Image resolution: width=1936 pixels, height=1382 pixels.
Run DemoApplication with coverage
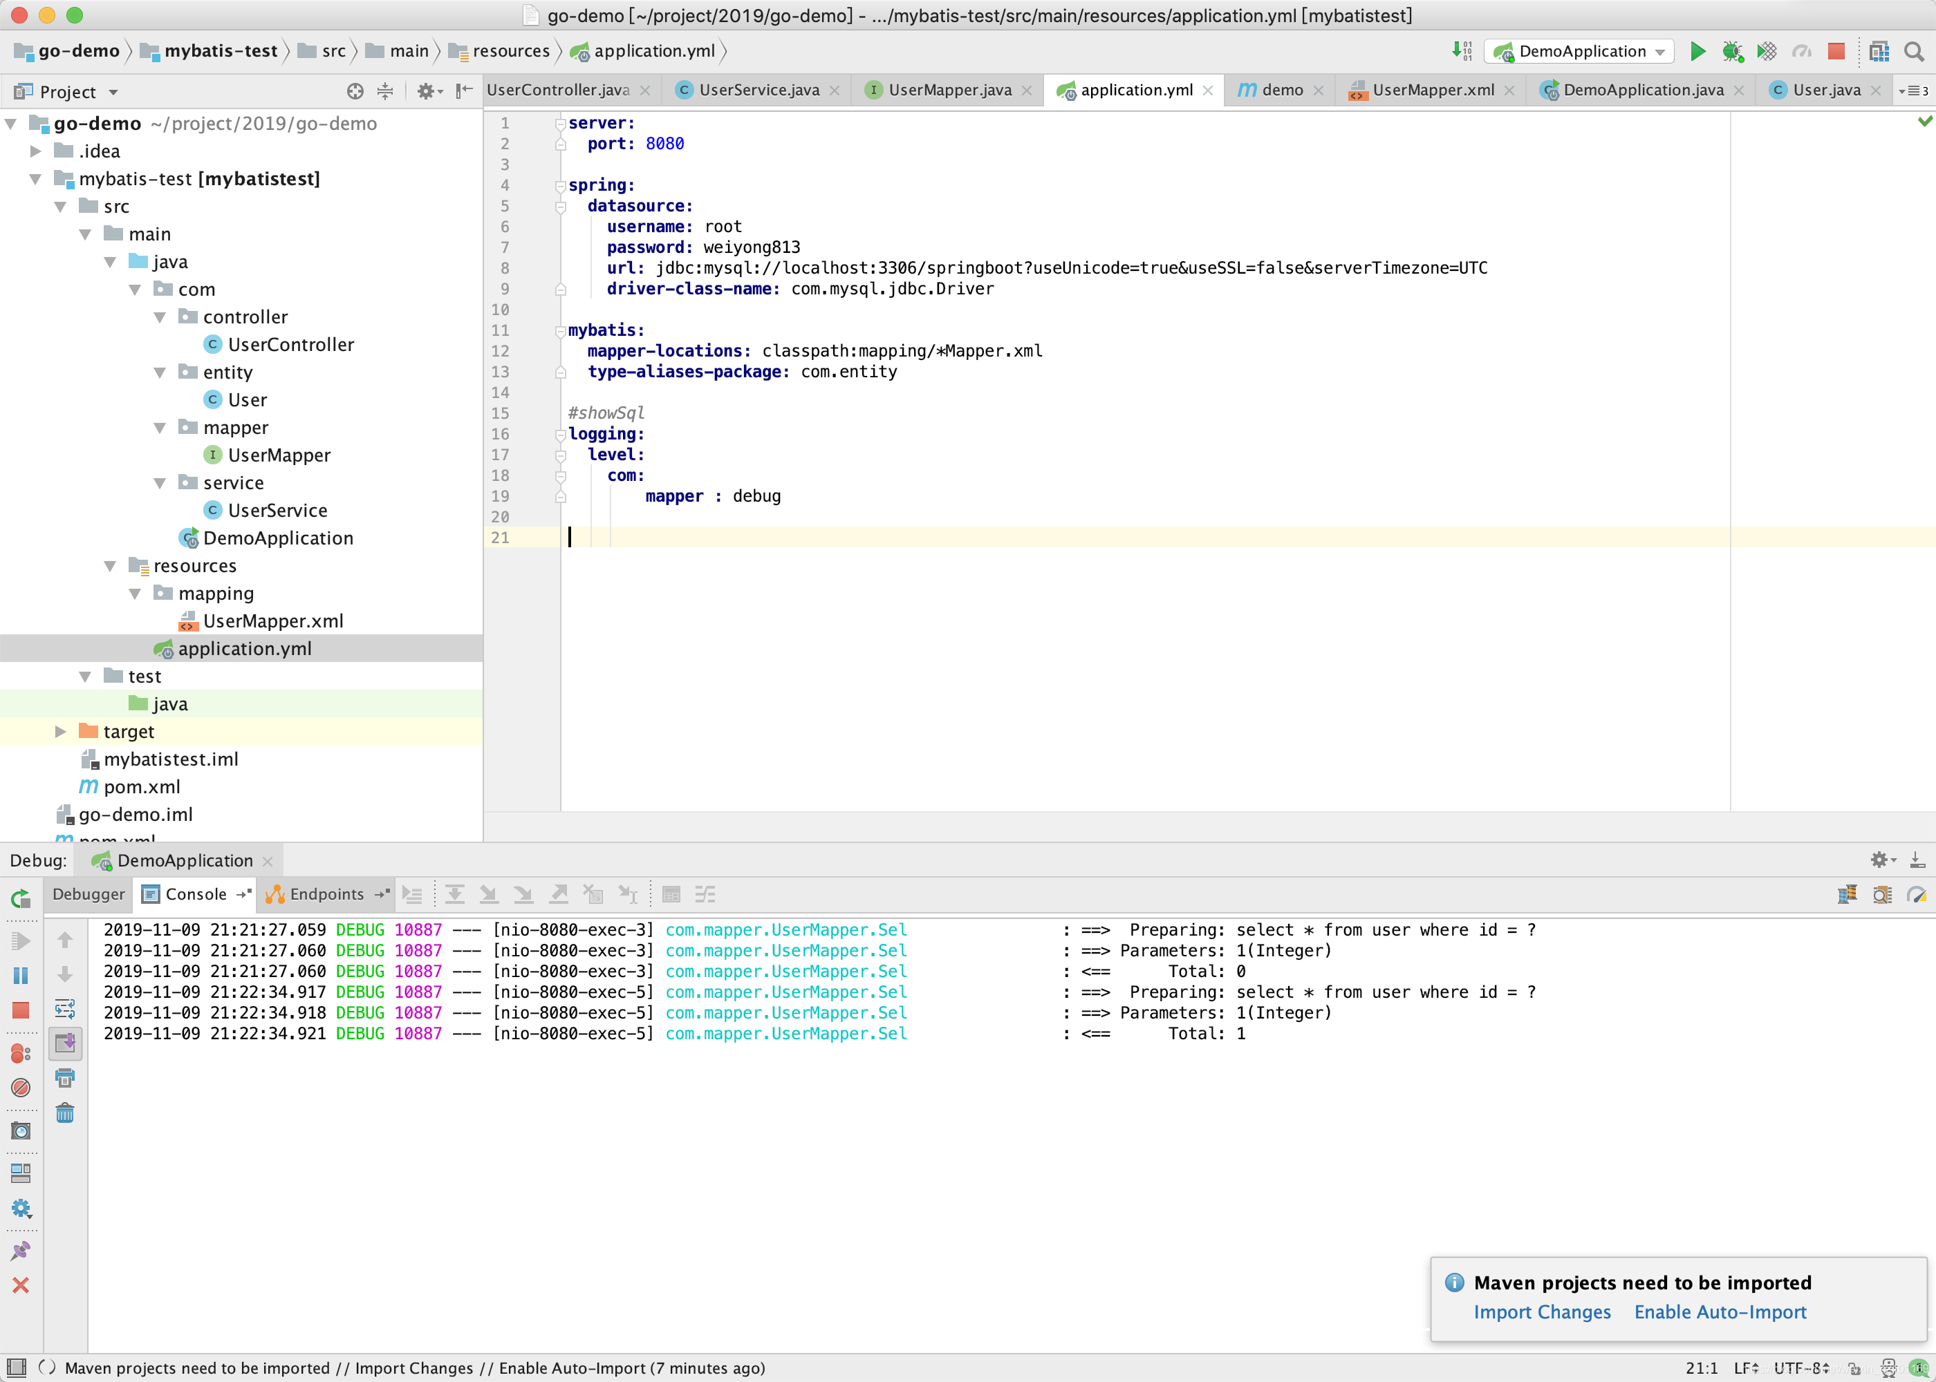click(x=1767, y=51)
